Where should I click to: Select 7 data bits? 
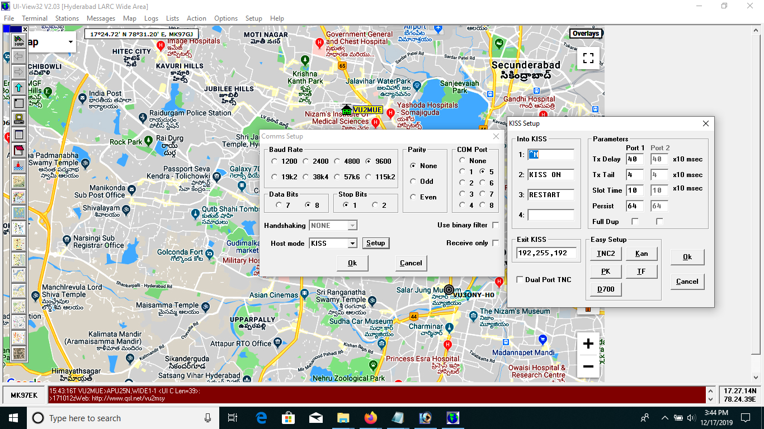click(x=279, y=205)
